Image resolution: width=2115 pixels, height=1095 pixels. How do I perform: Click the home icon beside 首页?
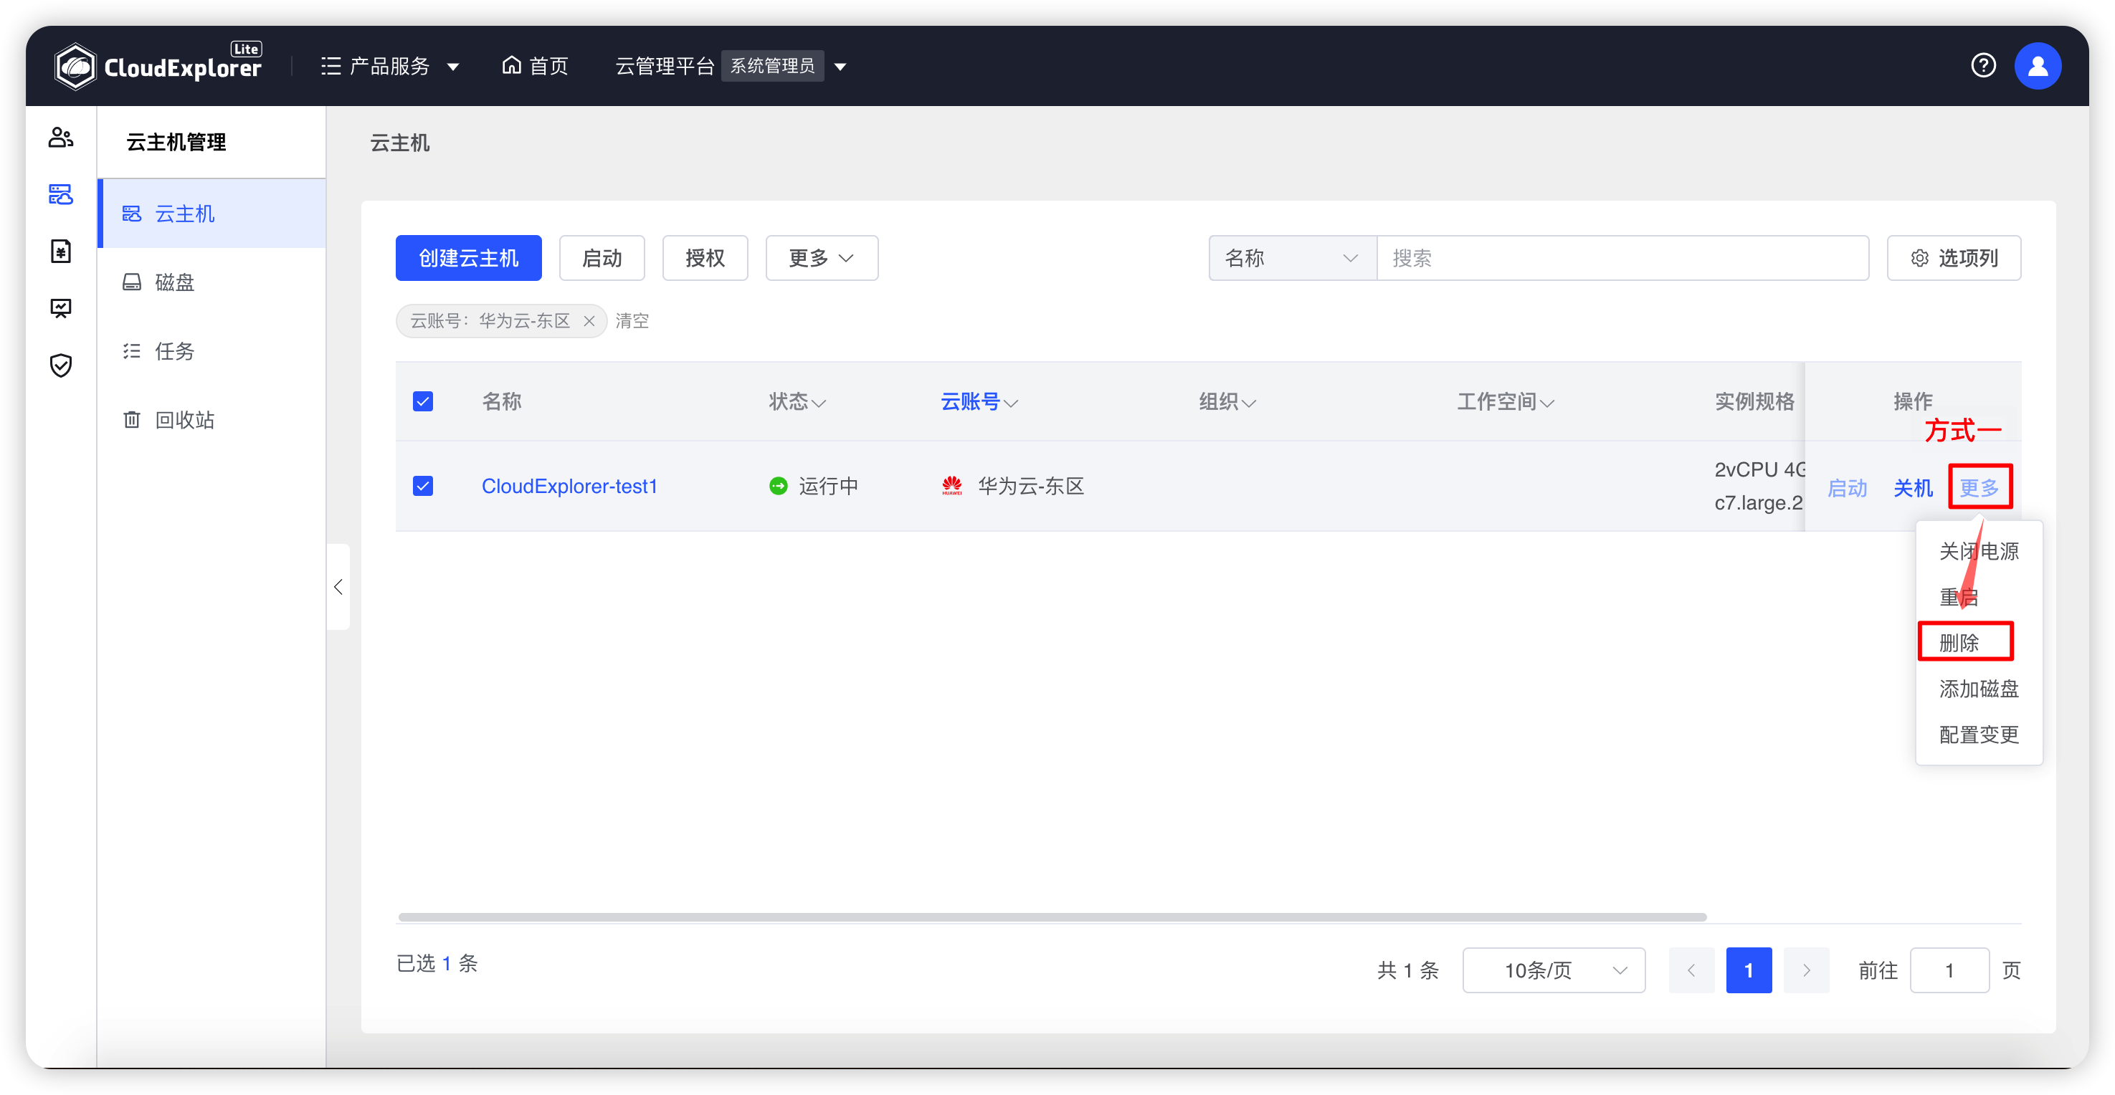tap(511, 64)
